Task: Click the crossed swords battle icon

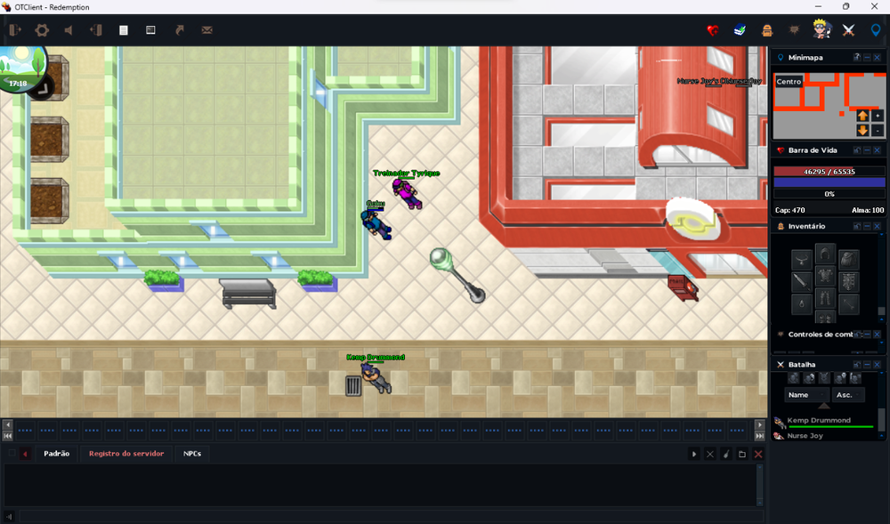Action: click(848, 30)
